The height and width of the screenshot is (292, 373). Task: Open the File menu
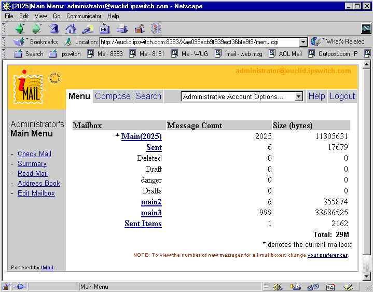pyautogui.click(x=9, y=16)
